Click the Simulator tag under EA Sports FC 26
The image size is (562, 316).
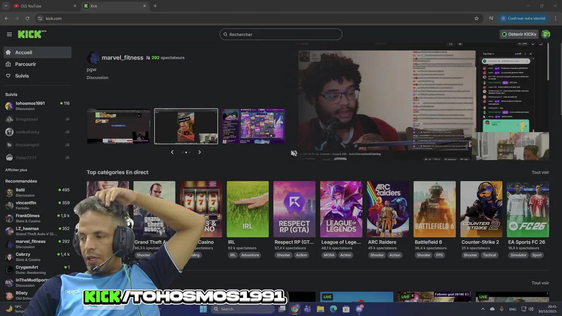pyautogui.click(x=519, y=255)
